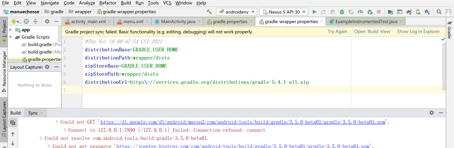
Task: Click the Try Again link
Action: pyautogui.click(x=337, y=31)
